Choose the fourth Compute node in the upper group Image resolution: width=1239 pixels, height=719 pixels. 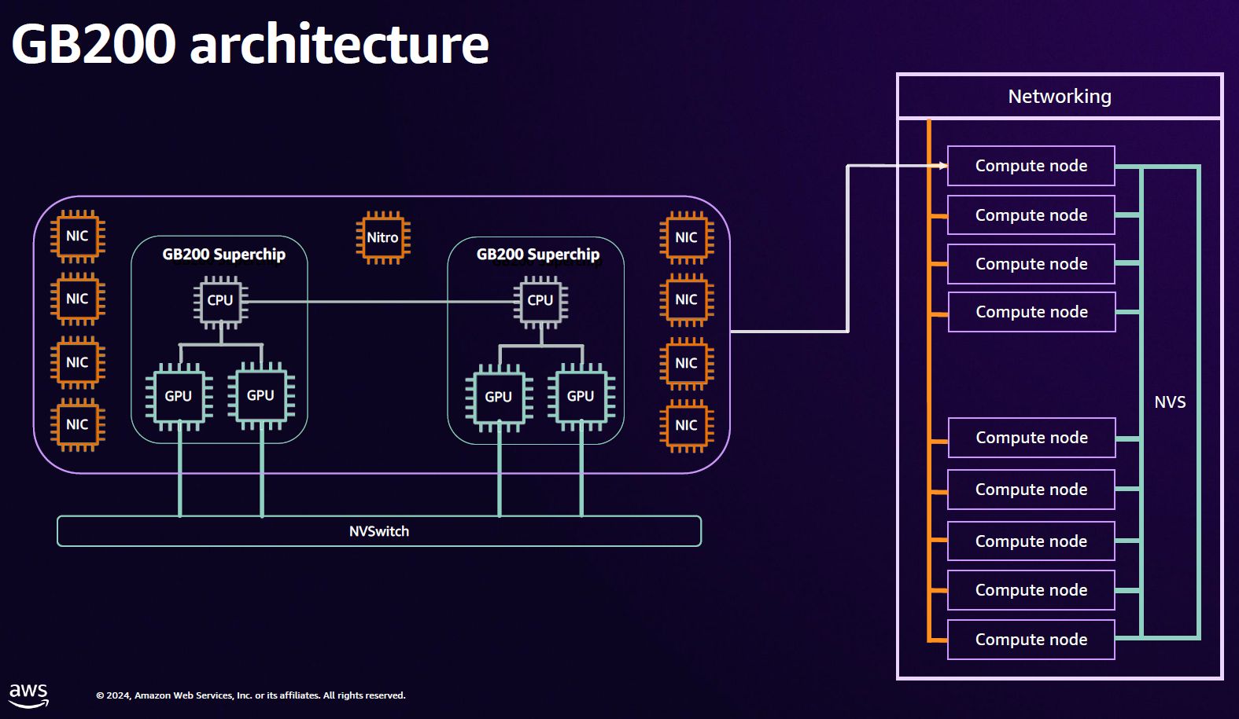point(1032,312)
